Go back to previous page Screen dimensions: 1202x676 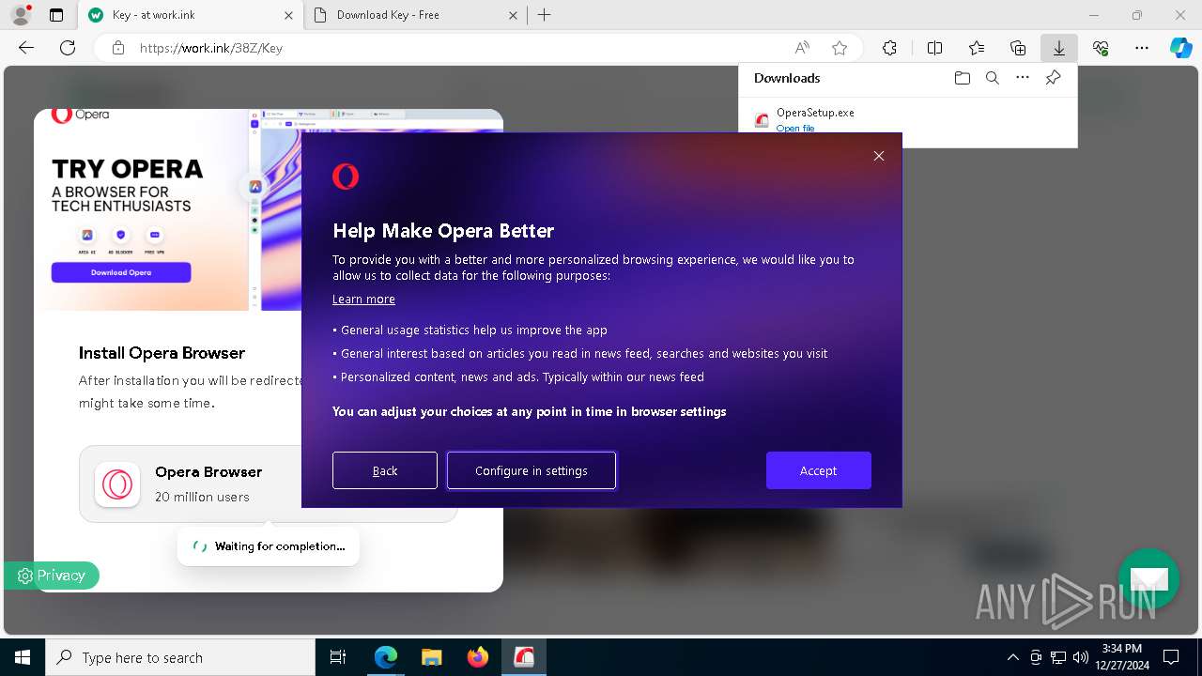[x=26, y=48]
